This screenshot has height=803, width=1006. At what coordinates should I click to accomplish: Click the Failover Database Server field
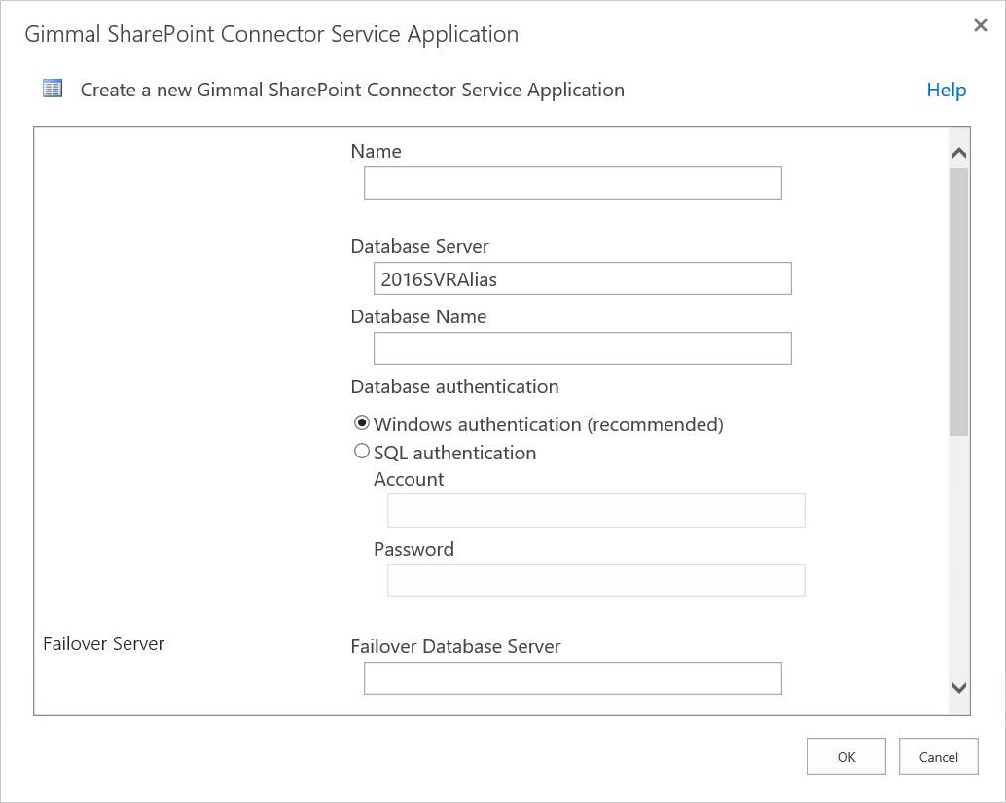[x=572, y=678]
